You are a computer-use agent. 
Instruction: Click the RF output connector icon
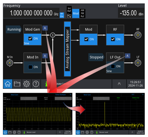coord(138,35)
